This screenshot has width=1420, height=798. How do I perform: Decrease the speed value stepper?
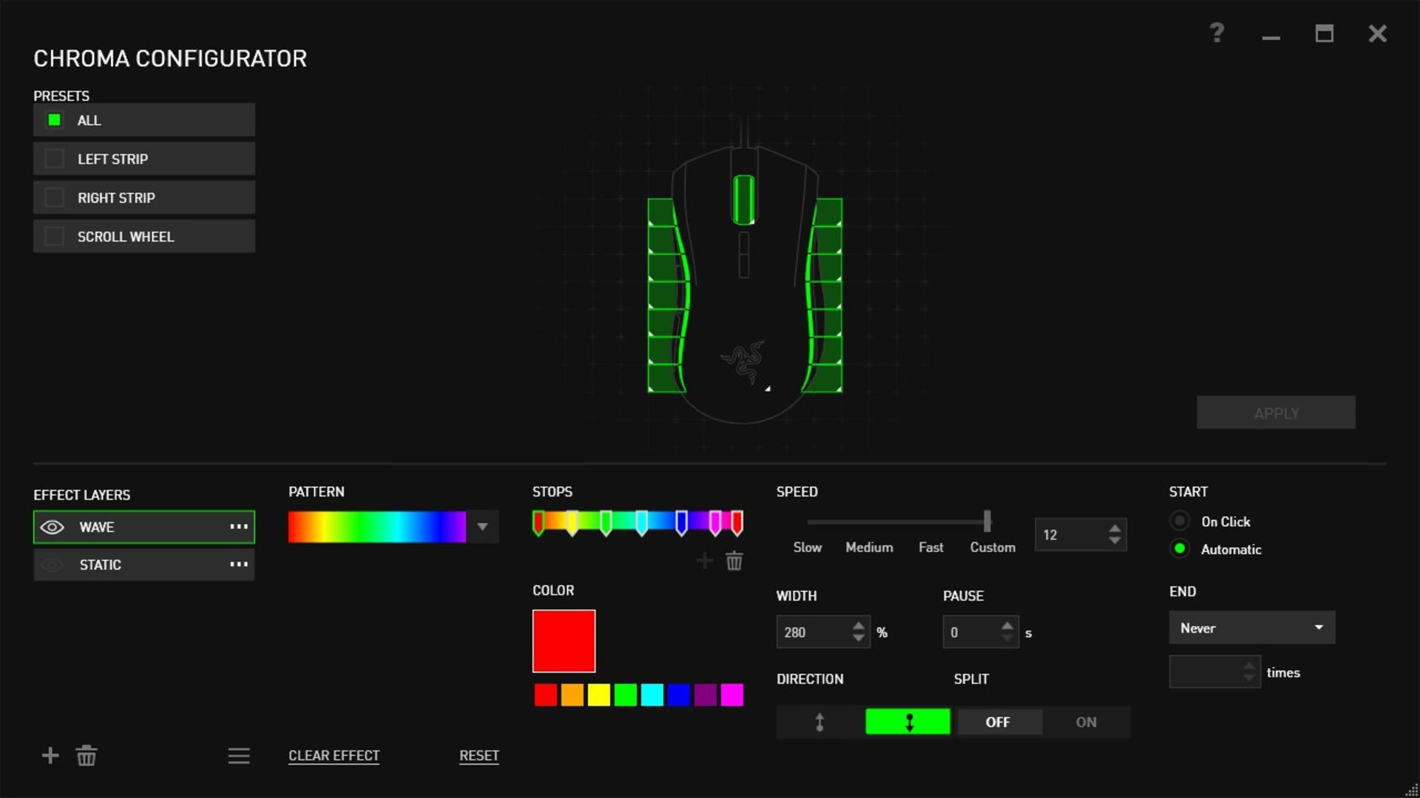coord(1115,541)
